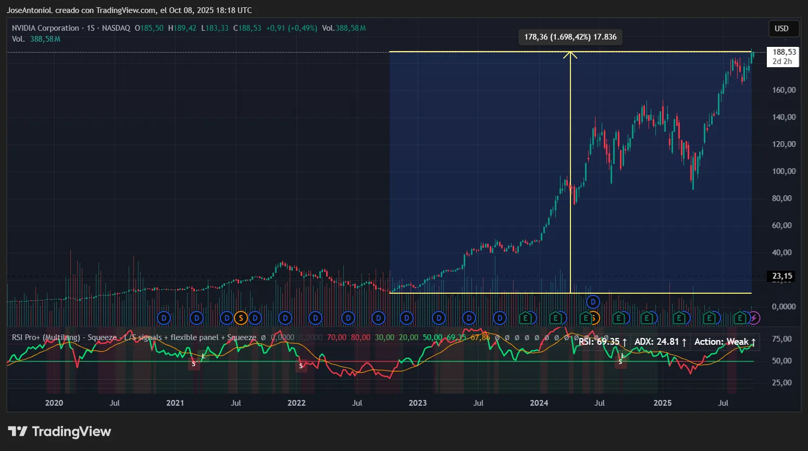Viewport: 808px width, 451px height.
Task: Click the rightmost green earnings E marker
Action: point(740,318)
